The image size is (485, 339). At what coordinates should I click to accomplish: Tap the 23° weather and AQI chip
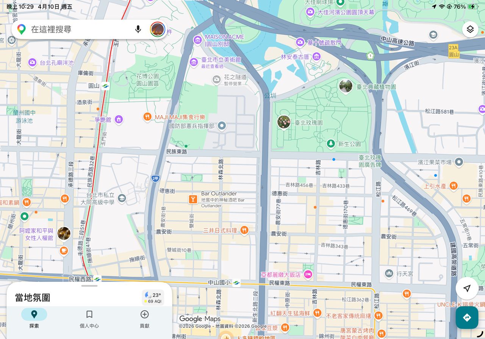(x=153, y=298)
